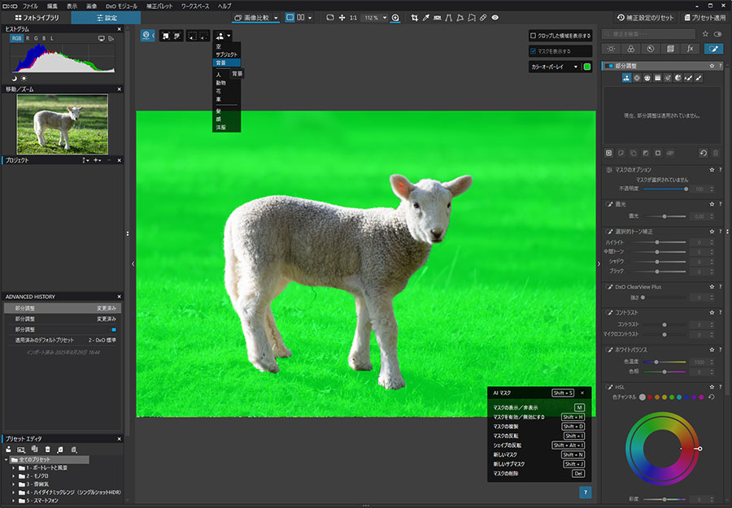Open the Geometry corrections palette tab

pos(670,49)
